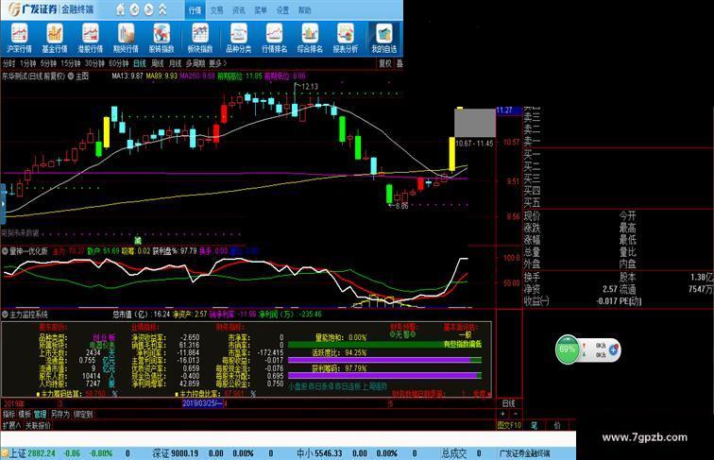Switch to 15分钟 chart period
714x460 pixels.
pos(71,64)
